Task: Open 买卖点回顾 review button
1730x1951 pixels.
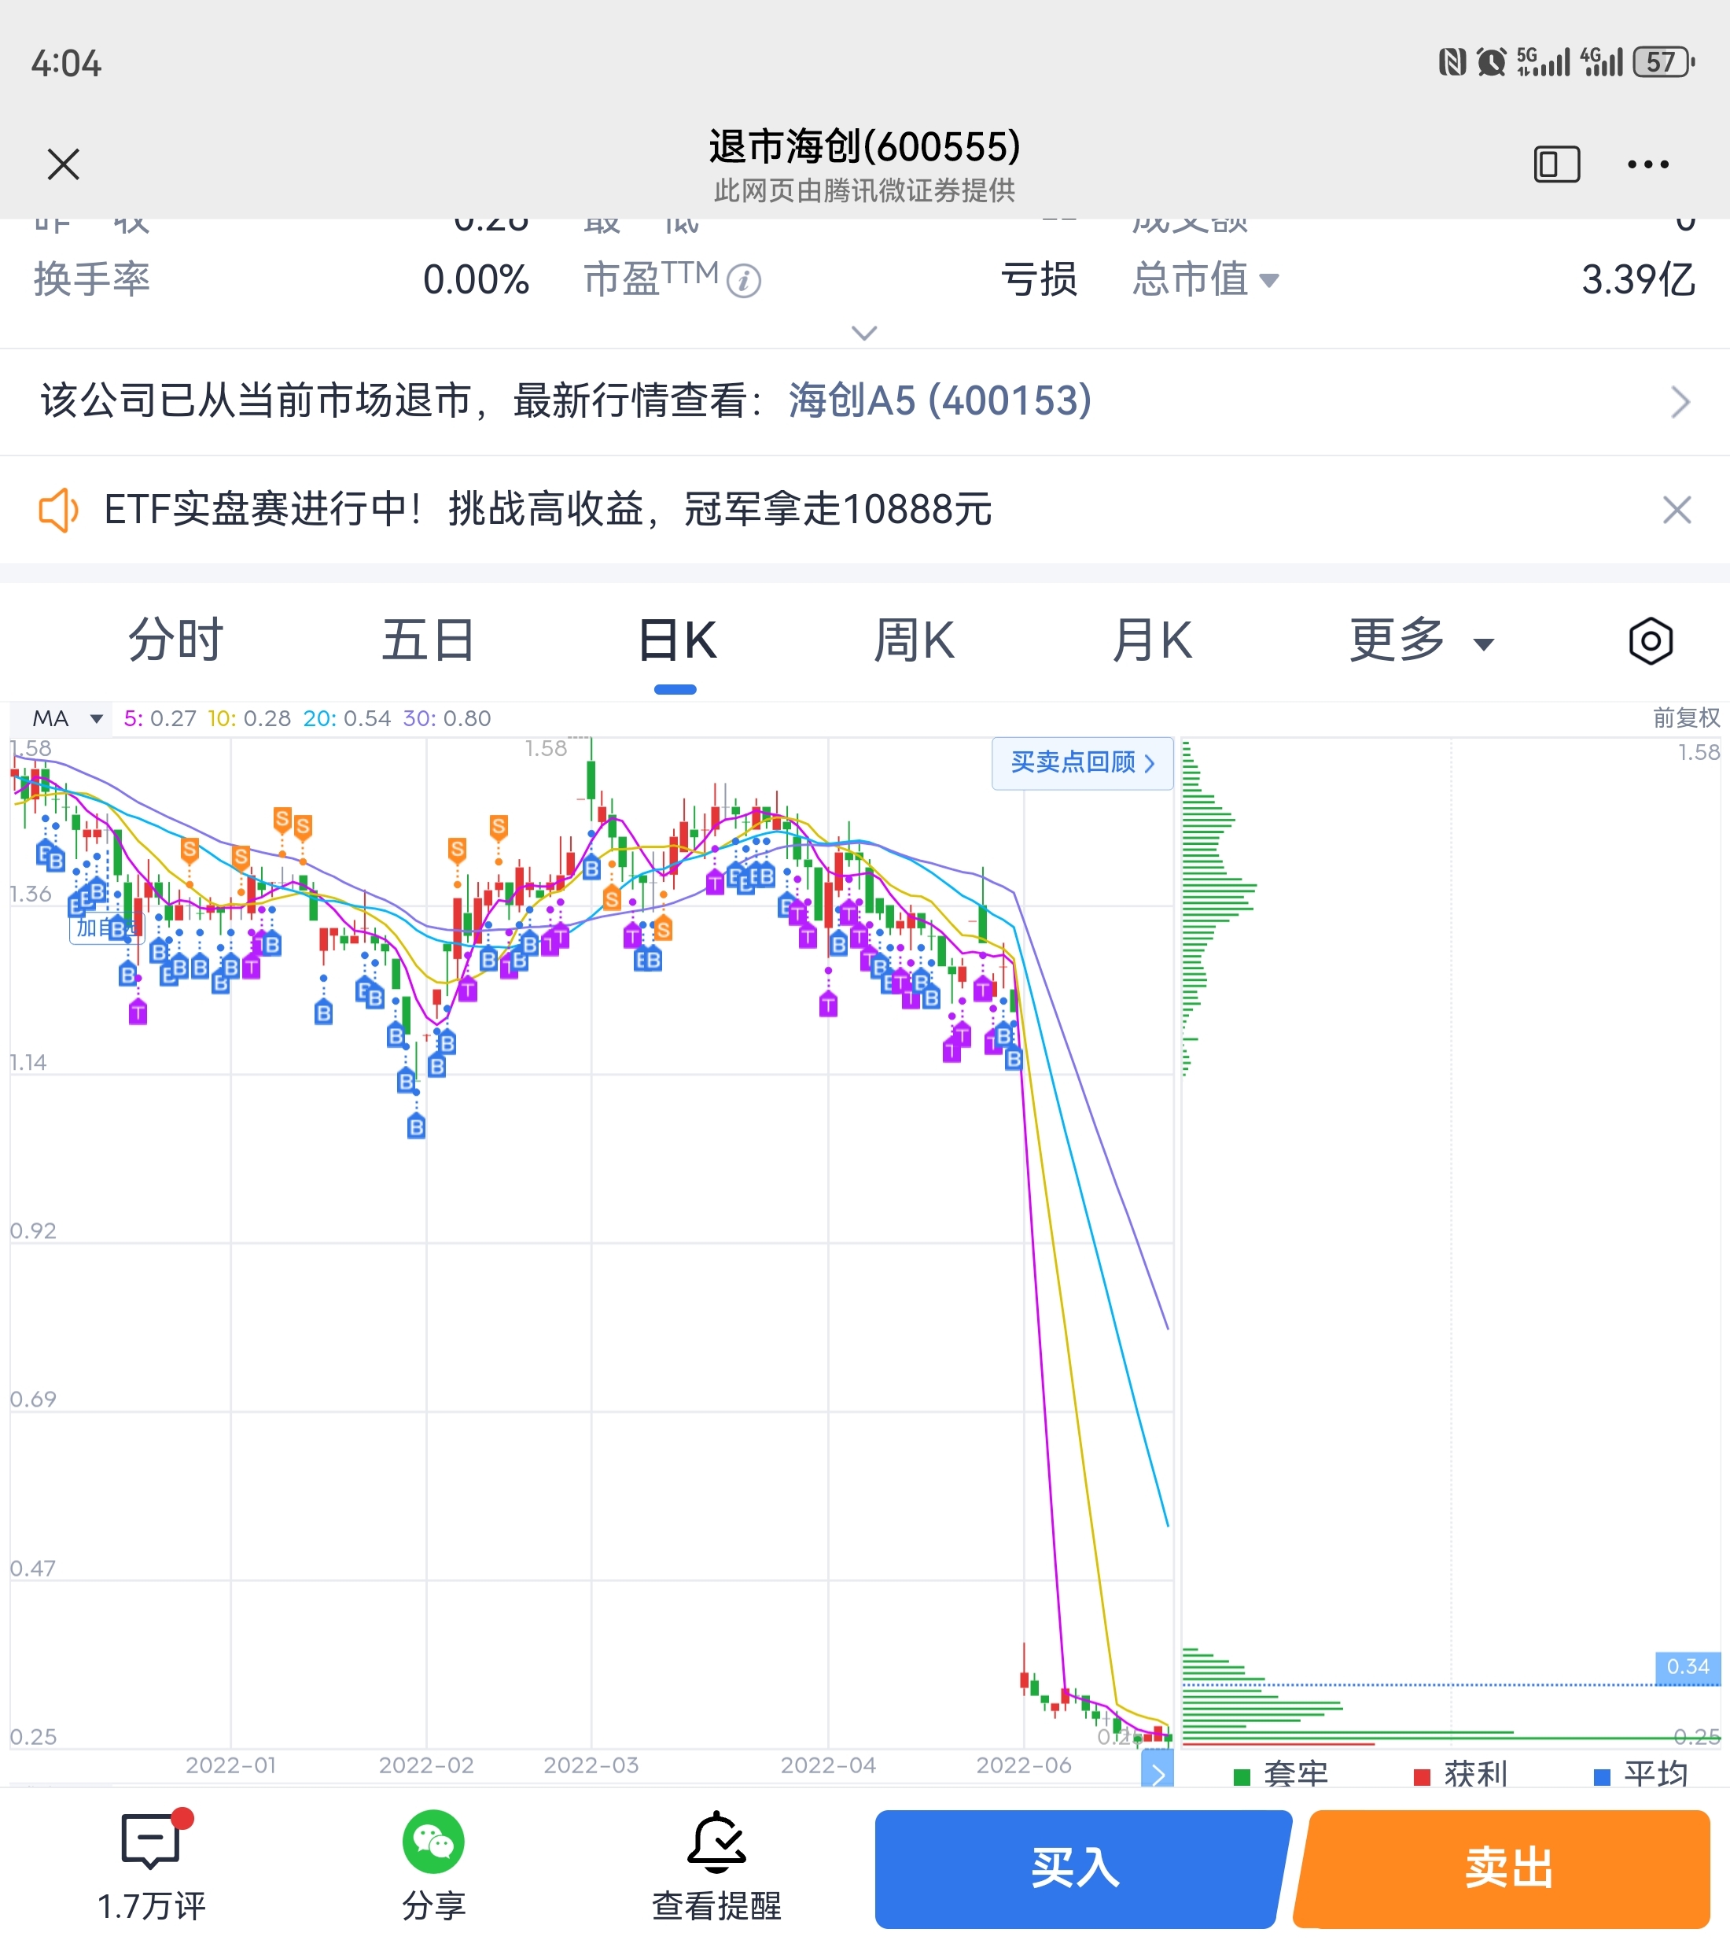Action: (1081, 762)
